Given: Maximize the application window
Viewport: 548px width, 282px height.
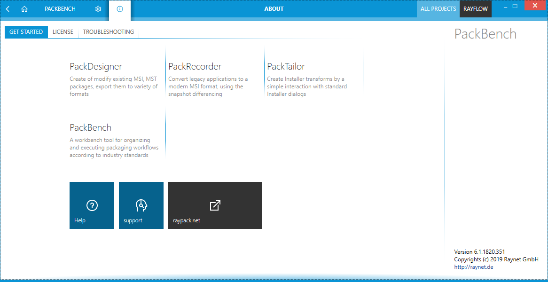Looking at the screenshot, I should click(515, 7).
